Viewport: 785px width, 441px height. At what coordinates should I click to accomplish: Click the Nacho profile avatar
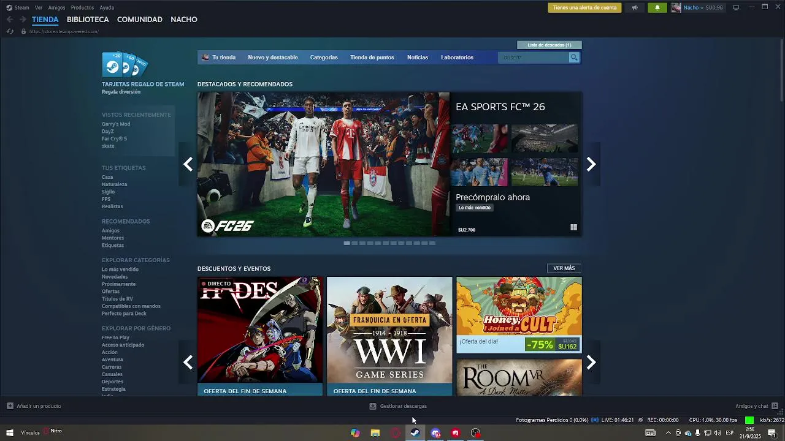676,8
